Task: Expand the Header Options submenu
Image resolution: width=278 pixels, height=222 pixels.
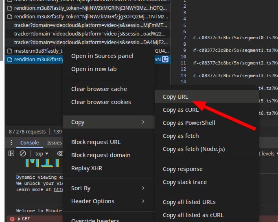Action: [x=109, y=201]
